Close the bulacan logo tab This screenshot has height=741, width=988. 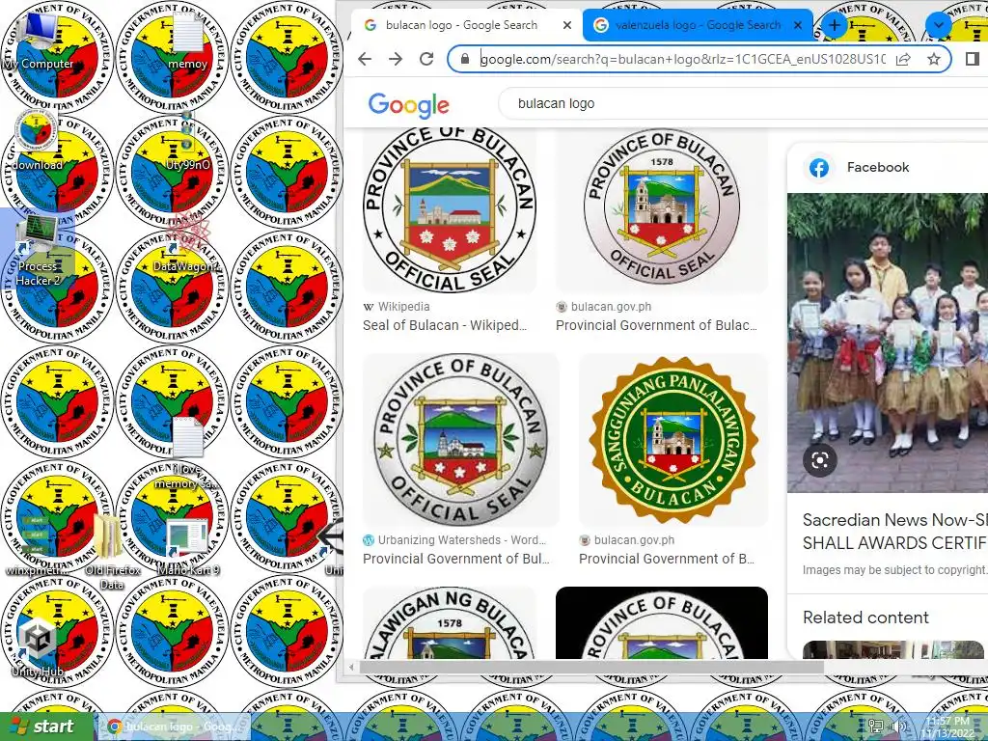[567, 25]
